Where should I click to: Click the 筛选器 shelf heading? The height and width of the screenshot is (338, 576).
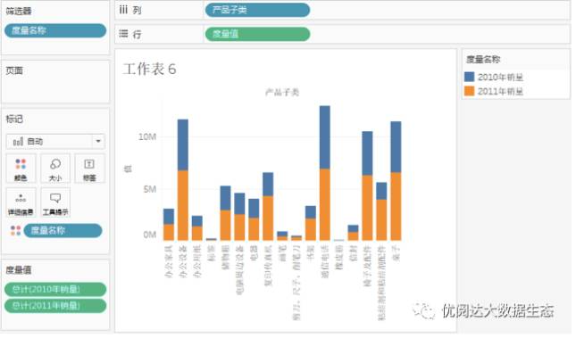19,11
